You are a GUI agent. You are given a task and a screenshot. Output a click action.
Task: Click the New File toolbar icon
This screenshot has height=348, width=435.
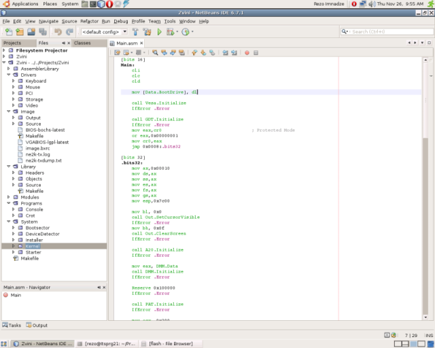(9, 32)
